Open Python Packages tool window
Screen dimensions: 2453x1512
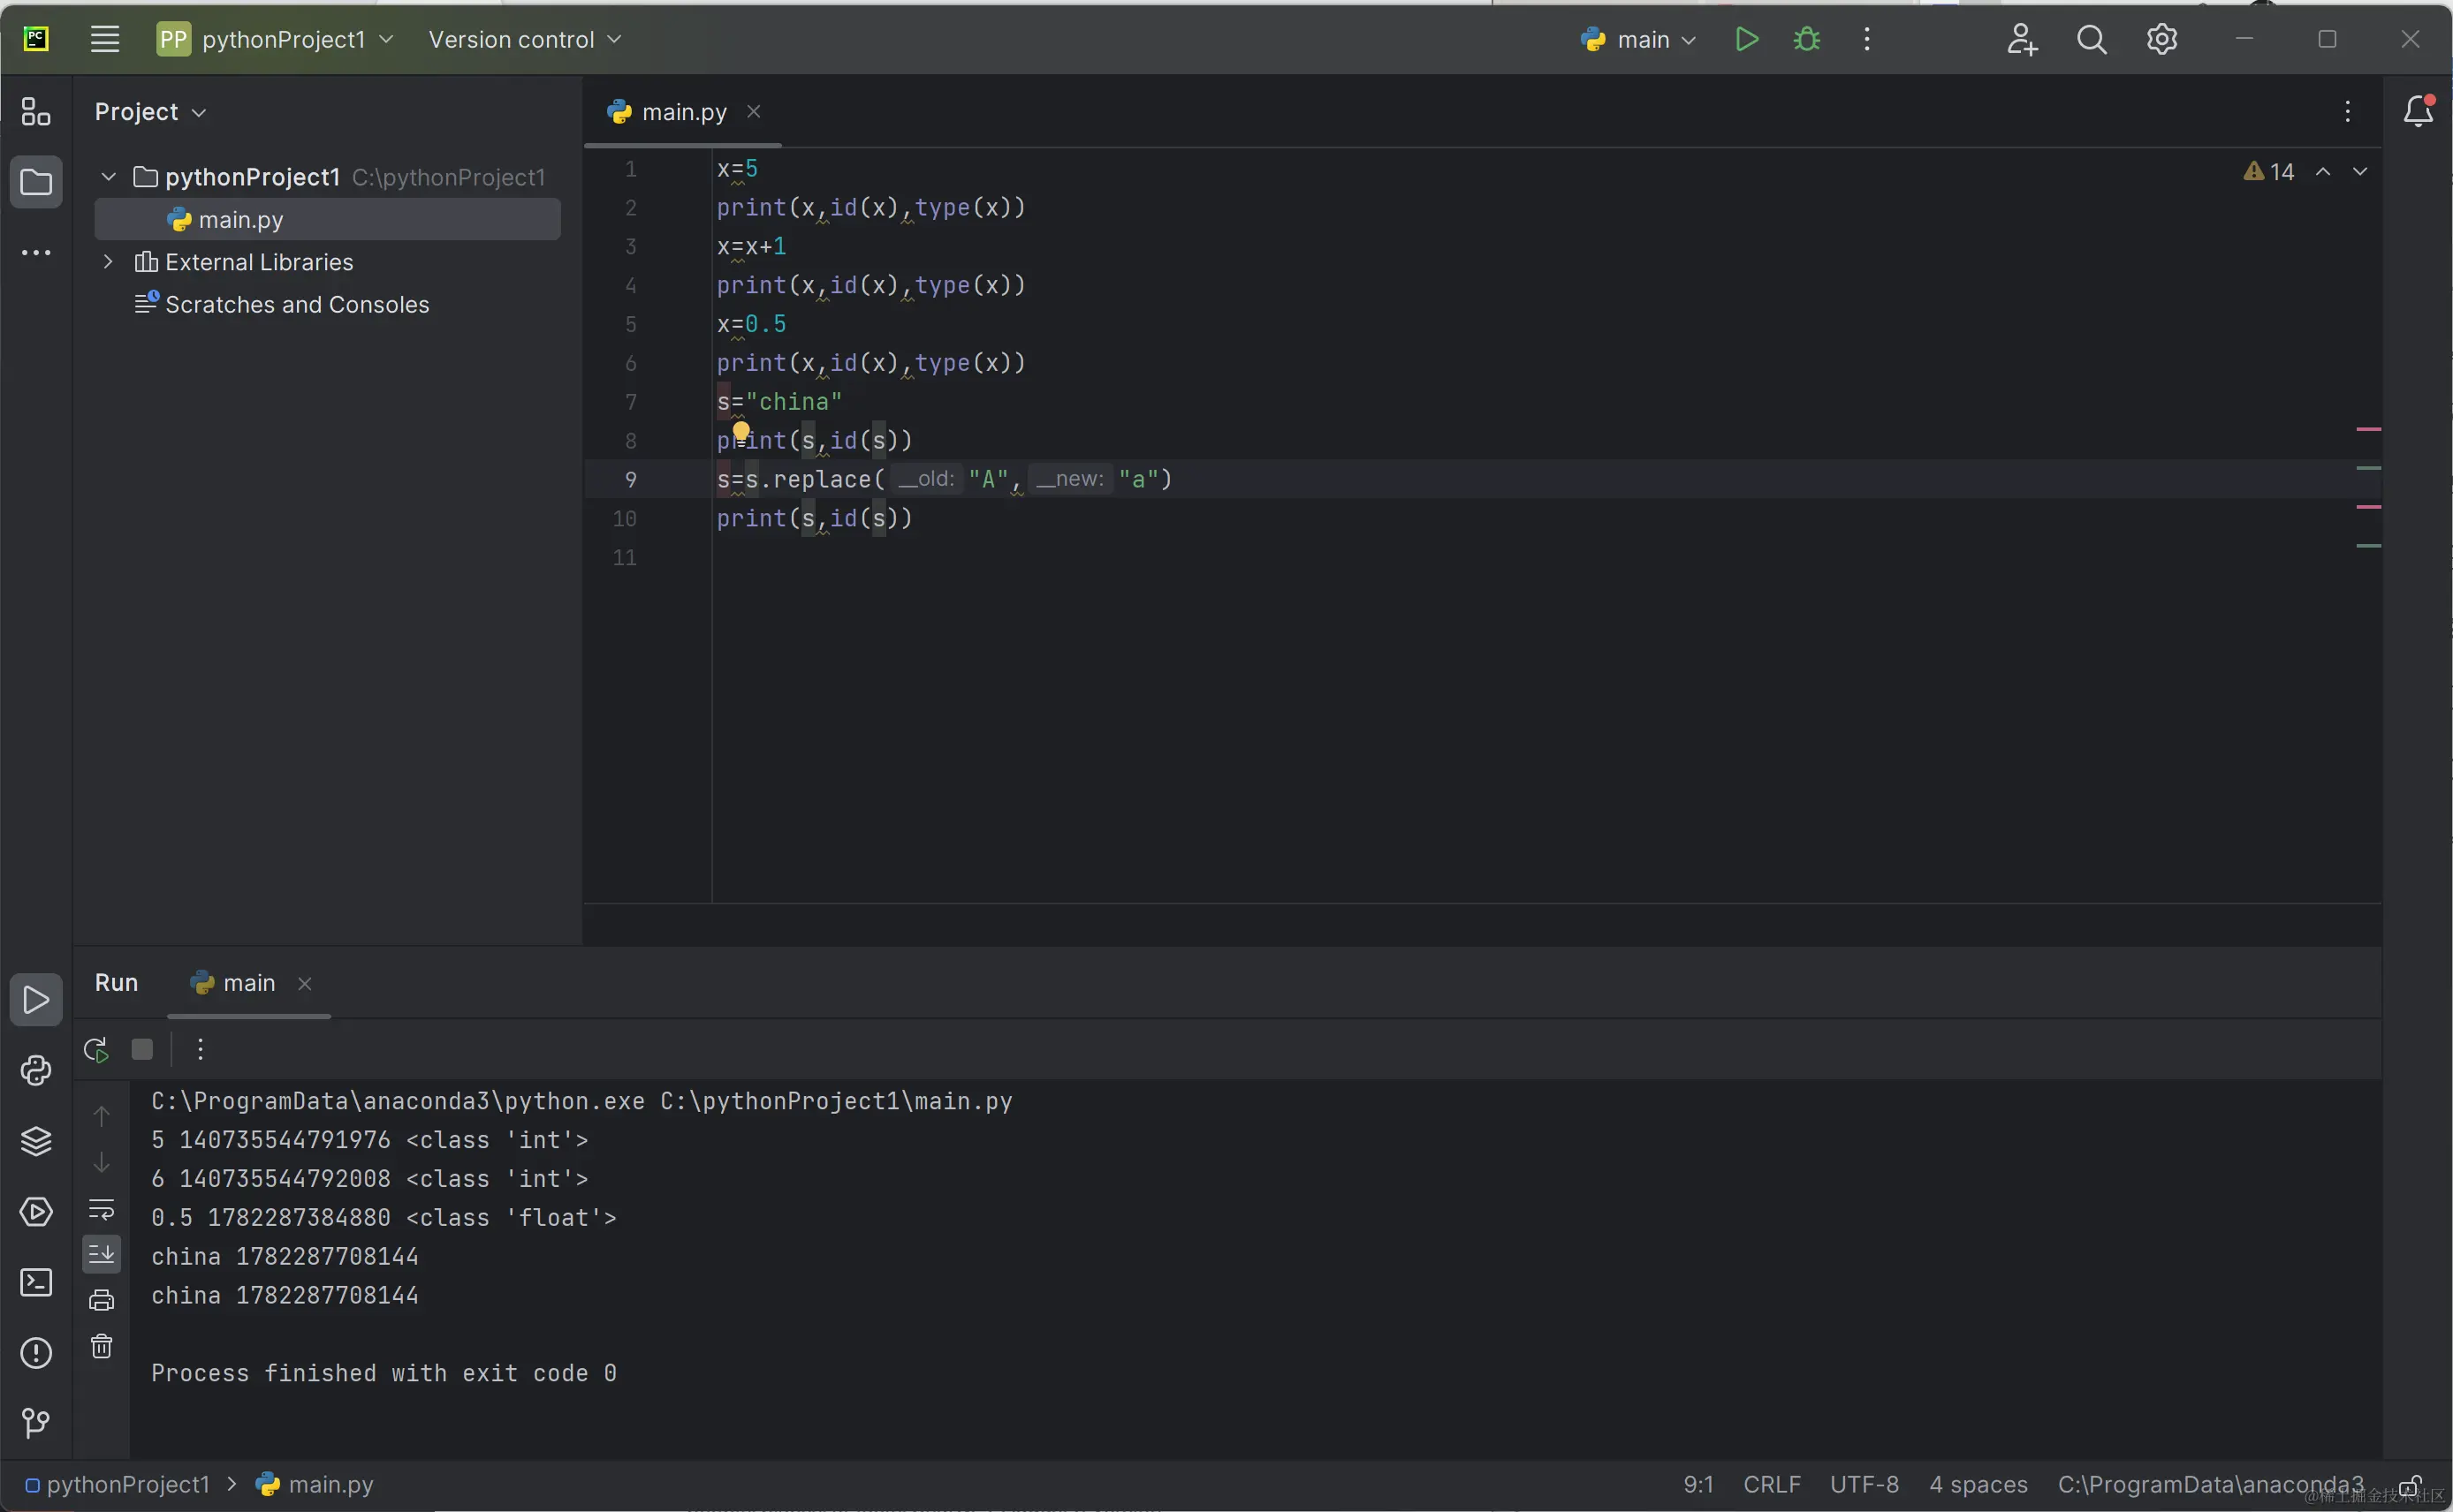tap(36, 1141)
